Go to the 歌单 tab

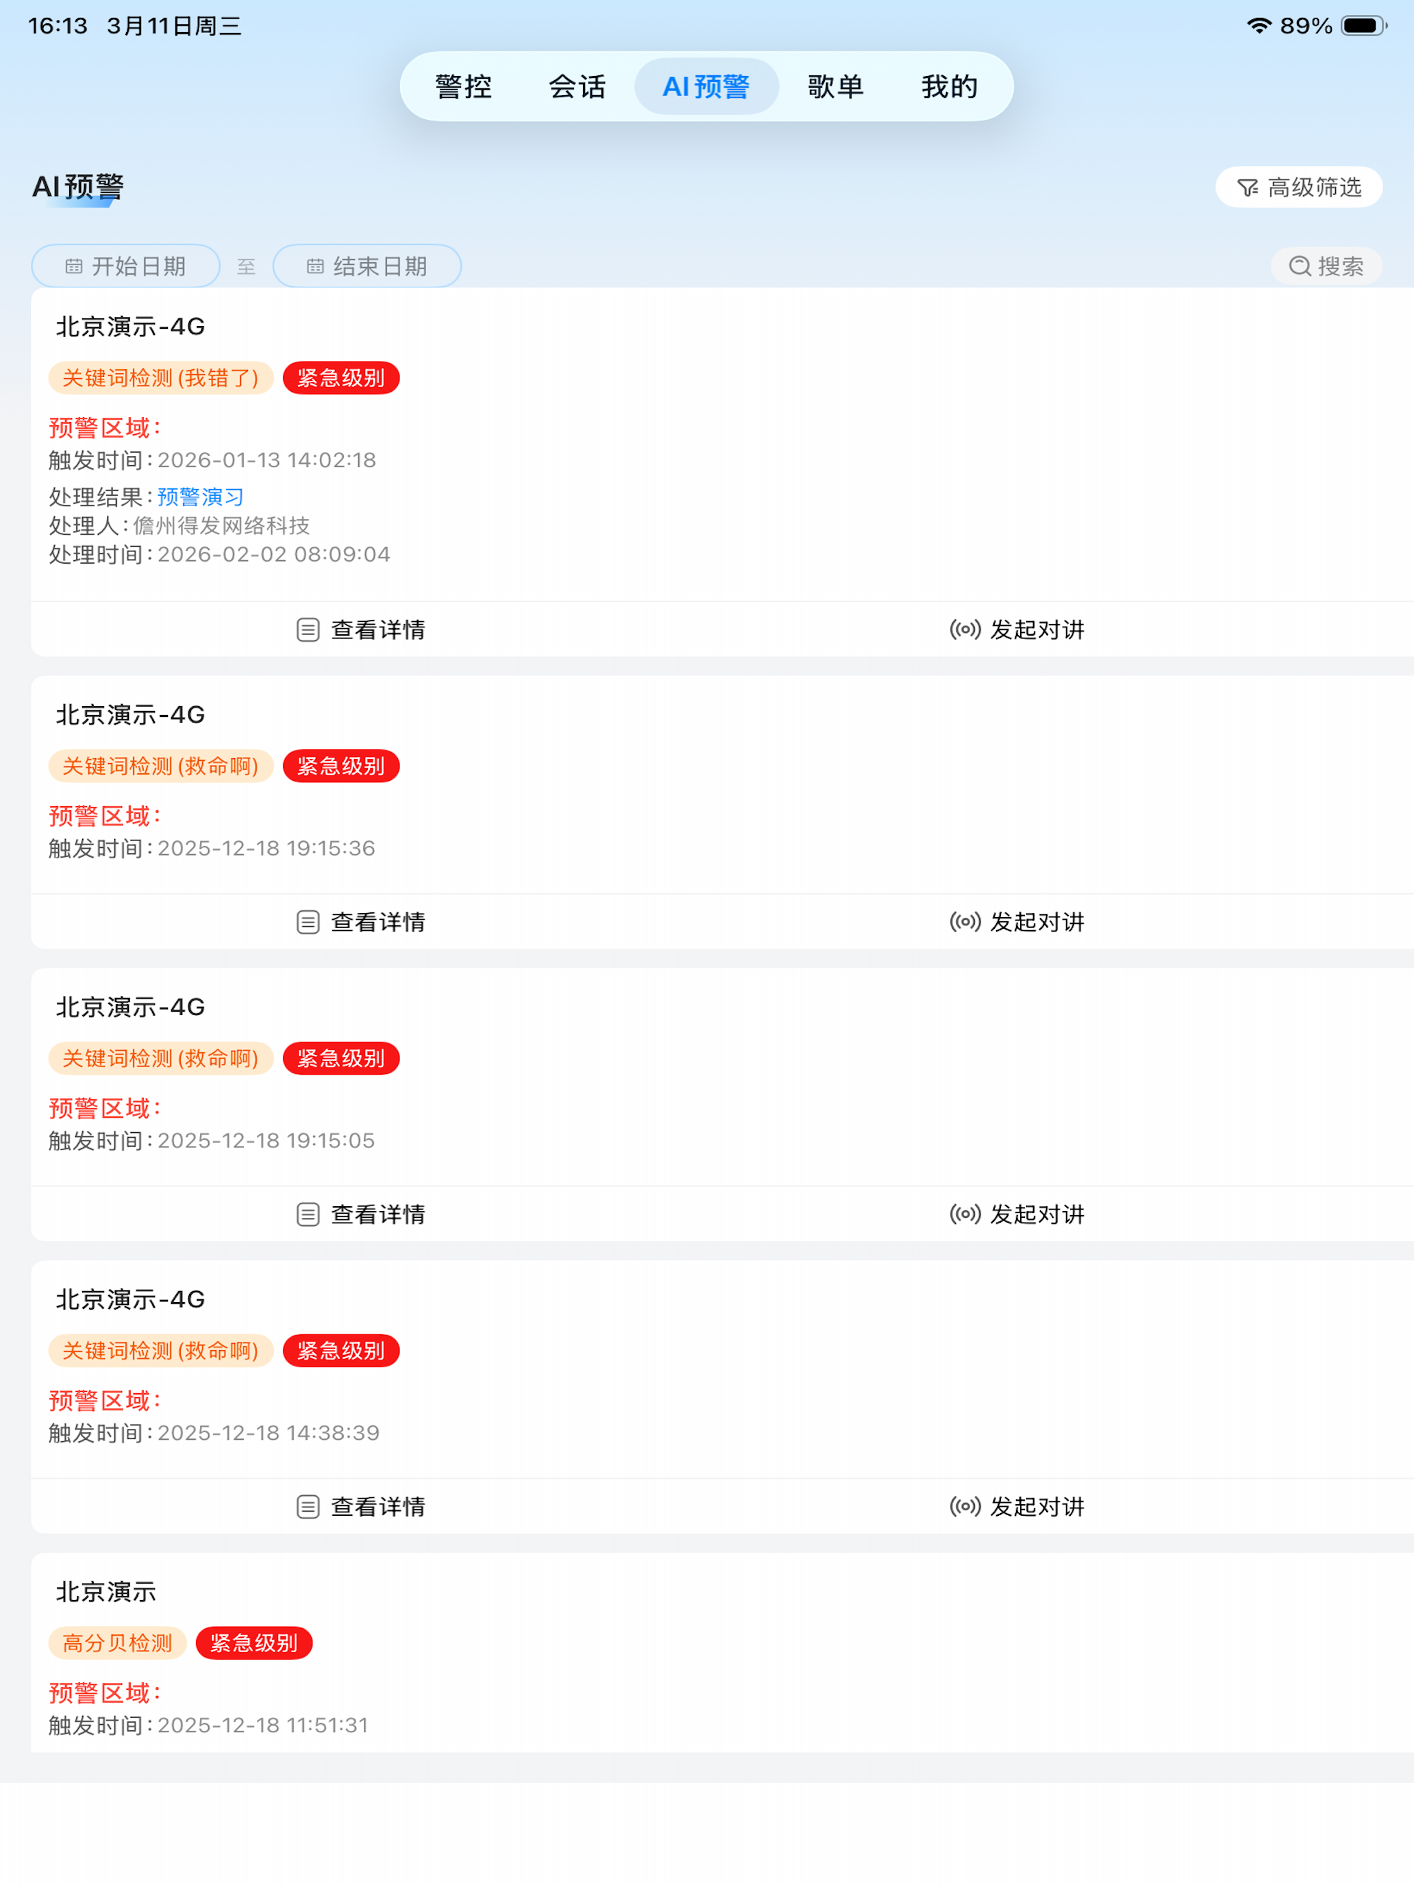(835, 87)
